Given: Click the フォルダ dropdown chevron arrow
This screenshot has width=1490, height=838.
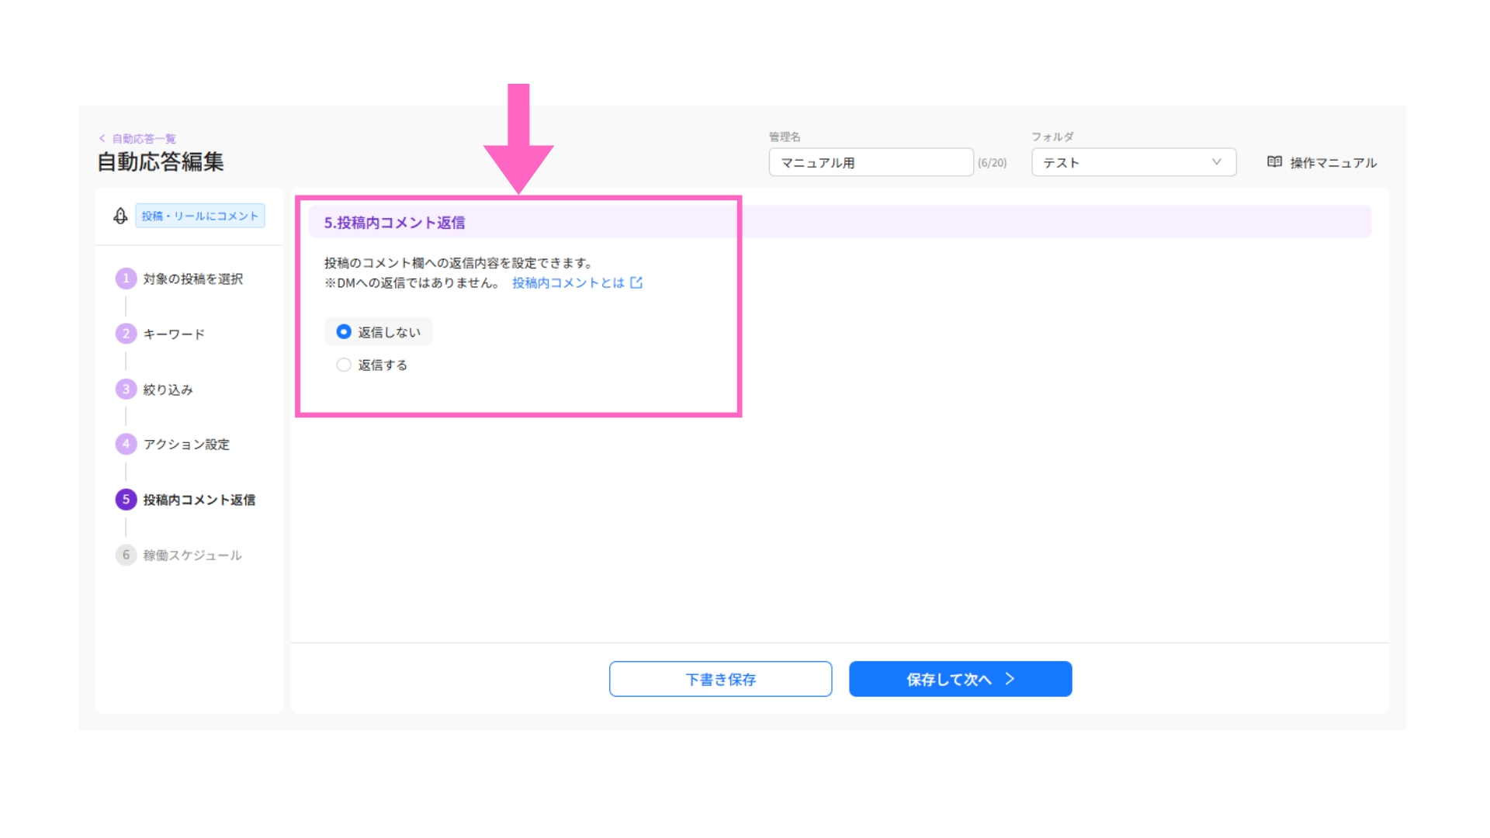Looking at the screenshot, I should click(x=1216, y=162).
